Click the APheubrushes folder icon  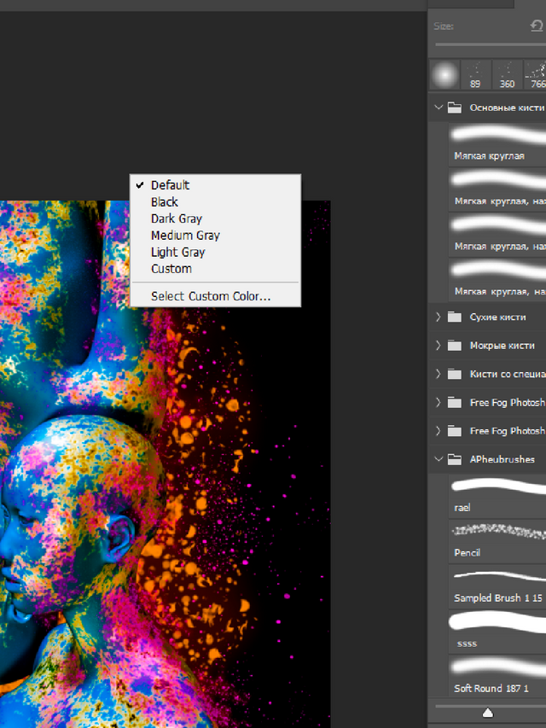click(x=455, y=459)
